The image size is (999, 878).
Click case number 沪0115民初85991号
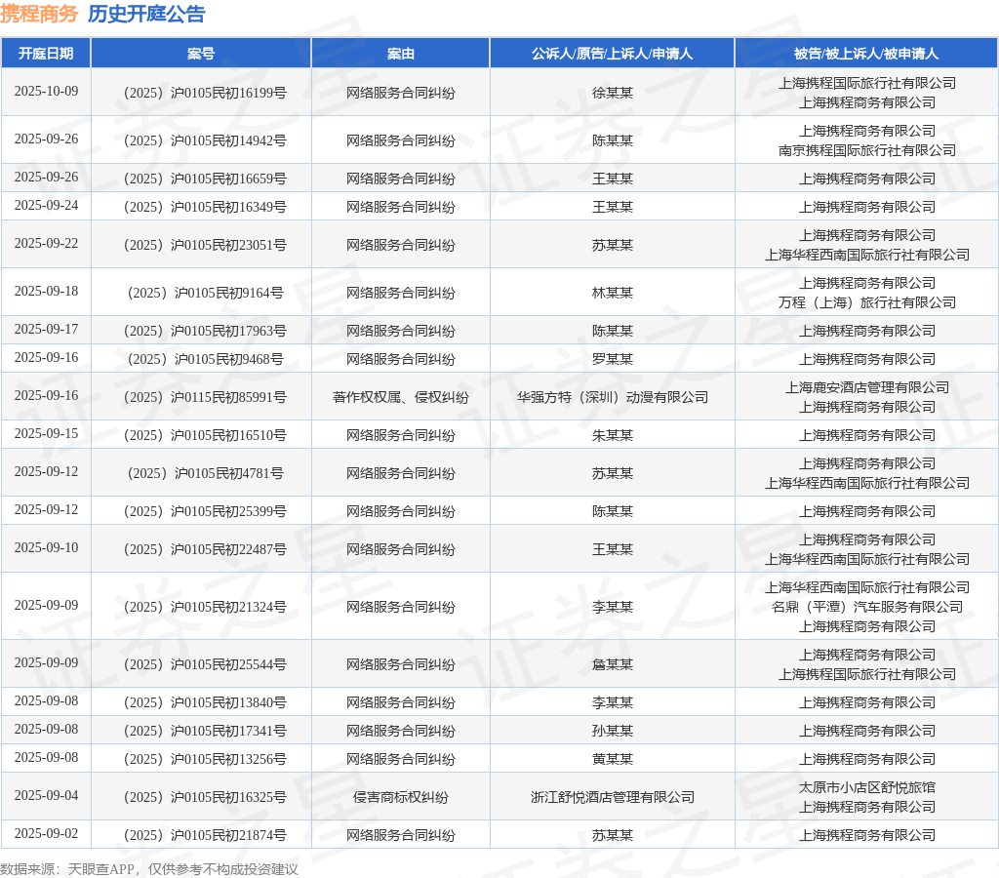[205, 398]
